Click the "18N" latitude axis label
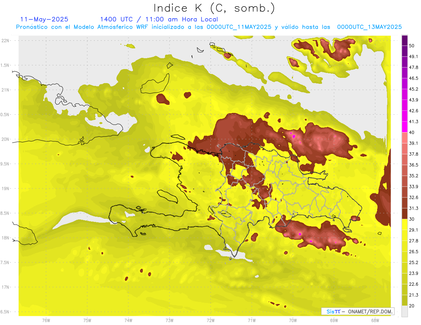421x325 pixels. point(6,238)
